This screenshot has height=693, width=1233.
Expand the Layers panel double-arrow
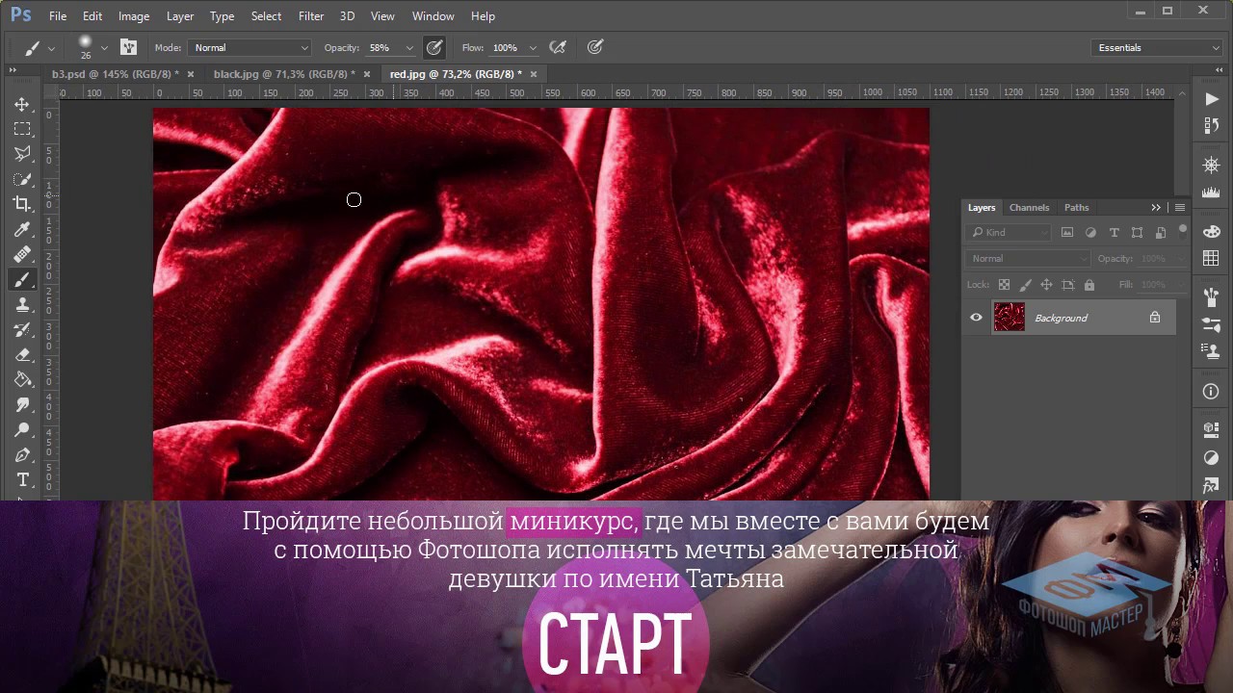[1156, 208]
